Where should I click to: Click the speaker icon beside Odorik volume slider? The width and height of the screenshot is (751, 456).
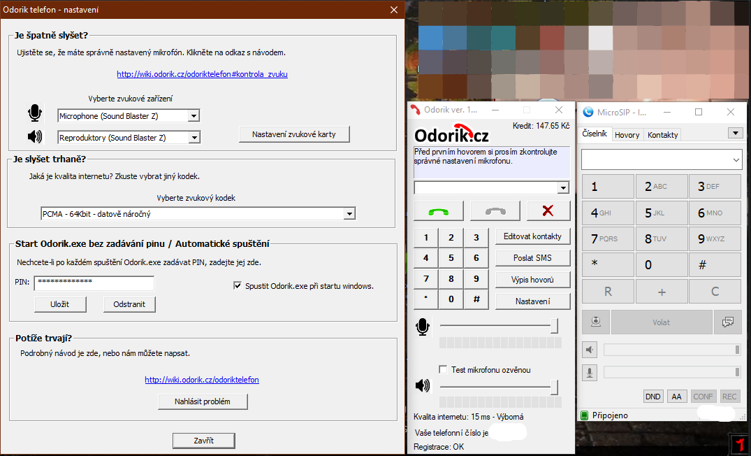423,385
